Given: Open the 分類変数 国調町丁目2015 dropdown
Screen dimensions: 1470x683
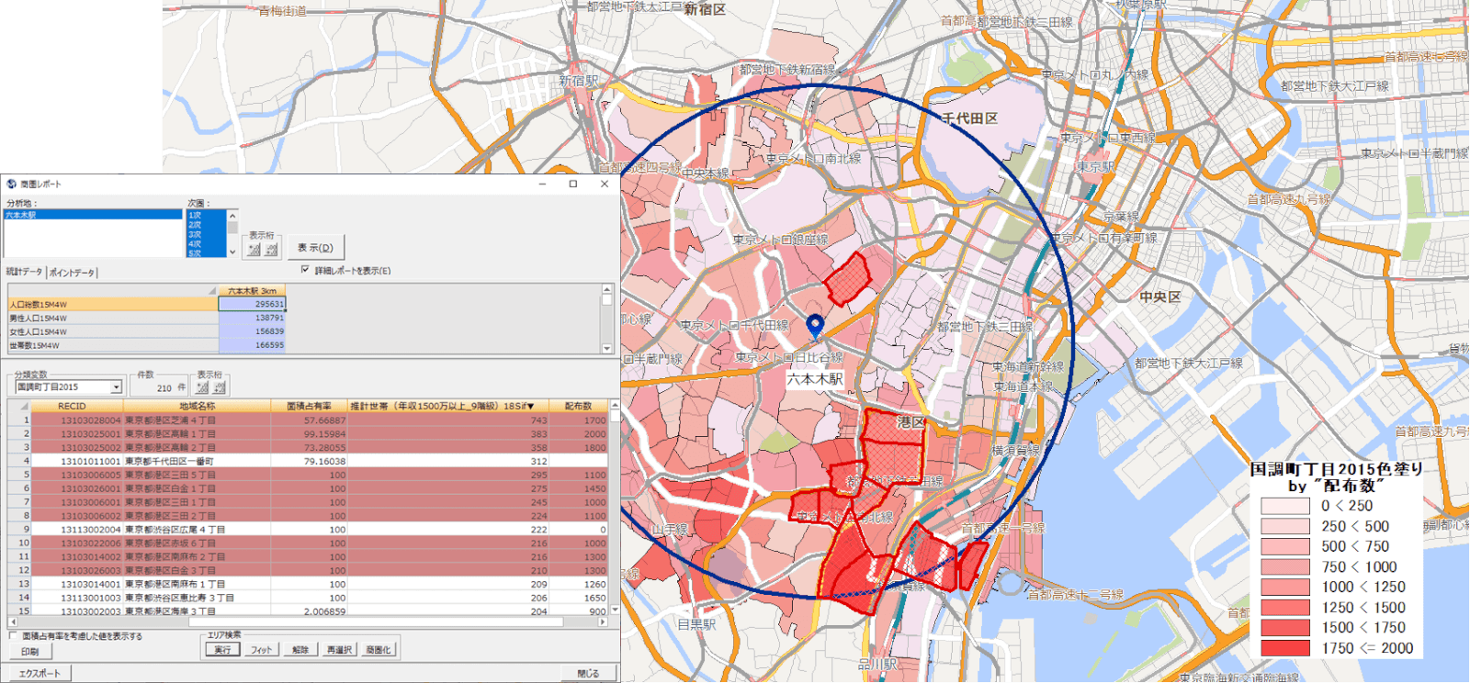Looking at the screenshot, I should [x=116, y=387].
